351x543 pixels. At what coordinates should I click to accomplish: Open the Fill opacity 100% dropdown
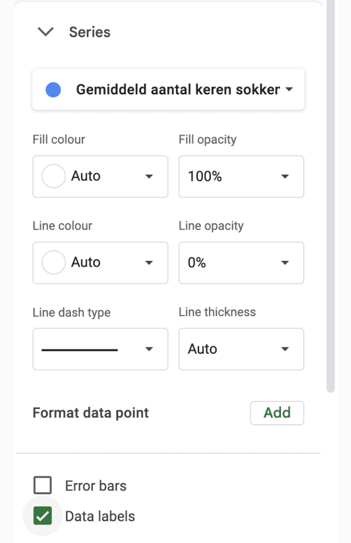coord(241,176)
